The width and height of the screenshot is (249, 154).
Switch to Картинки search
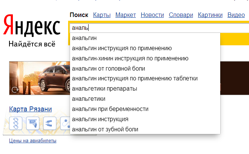210,15
